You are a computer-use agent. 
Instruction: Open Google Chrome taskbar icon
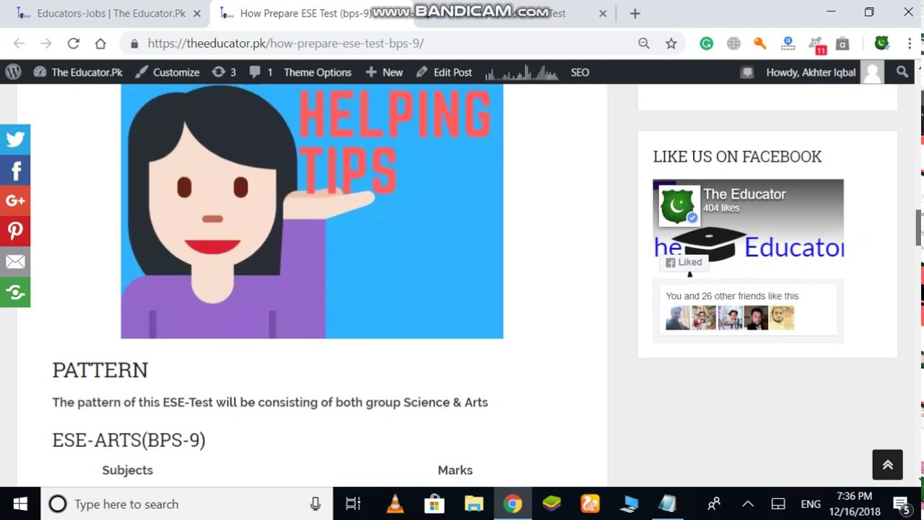513,504
